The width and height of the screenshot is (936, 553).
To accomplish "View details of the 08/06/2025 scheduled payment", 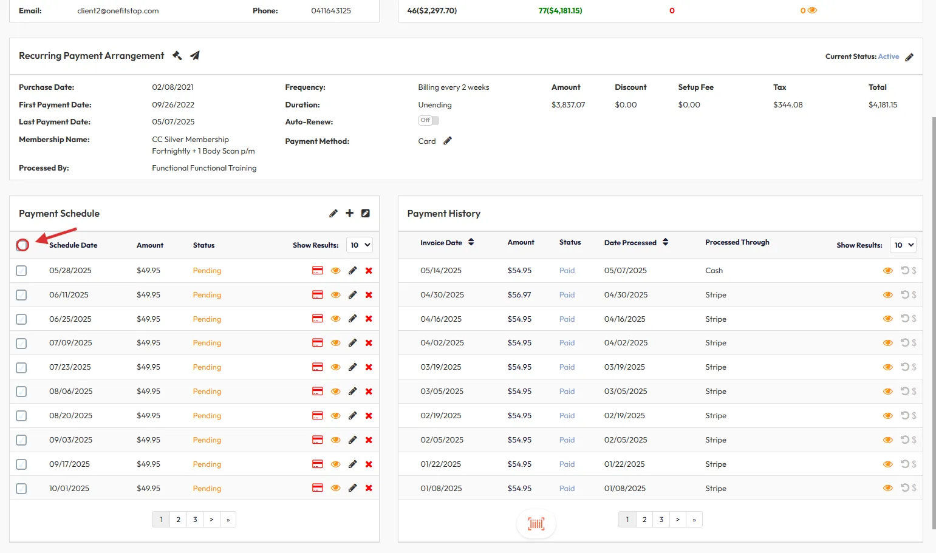I will [335, 392].
